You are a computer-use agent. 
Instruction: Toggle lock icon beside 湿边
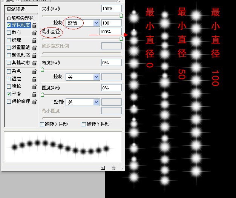(34, 79)
